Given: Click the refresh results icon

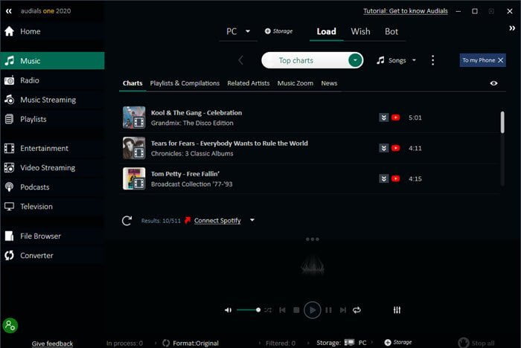Looking at the screenshot, I should tap(127, 221).
